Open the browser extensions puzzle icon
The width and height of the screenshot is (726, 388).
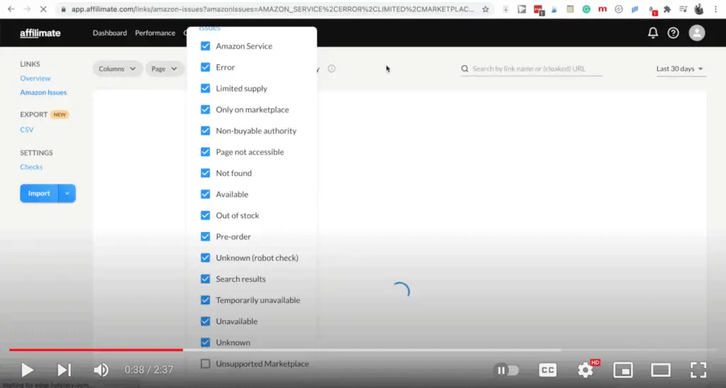(x=667, y=8)
